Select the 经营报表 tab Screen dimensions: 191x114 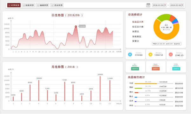pos(14,5)
